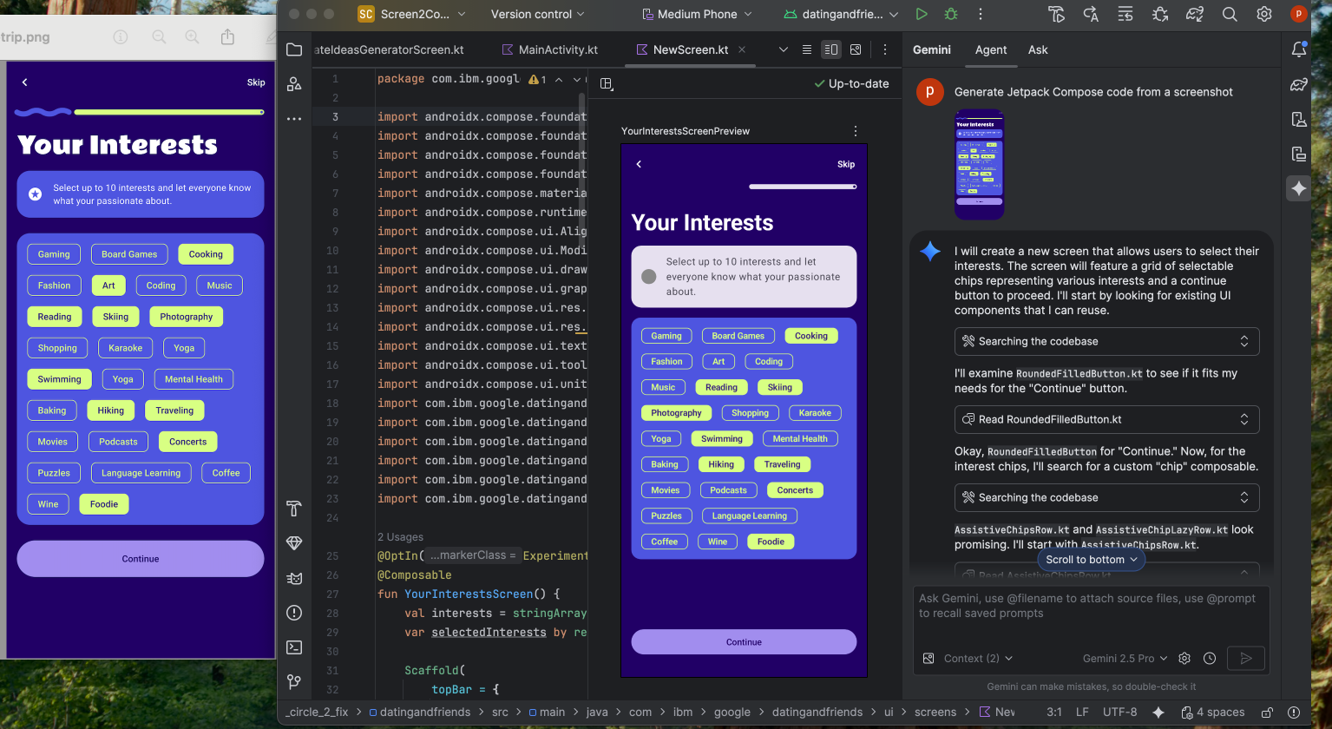The height and width of the screenshot is (729, 1332).
Task: Open IDE settings via gear icon
Action: point(1263,14)
